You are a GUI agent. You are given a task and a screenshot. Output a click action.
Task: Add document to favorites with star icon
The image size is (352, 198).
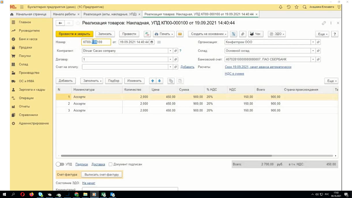click(78, 23)
